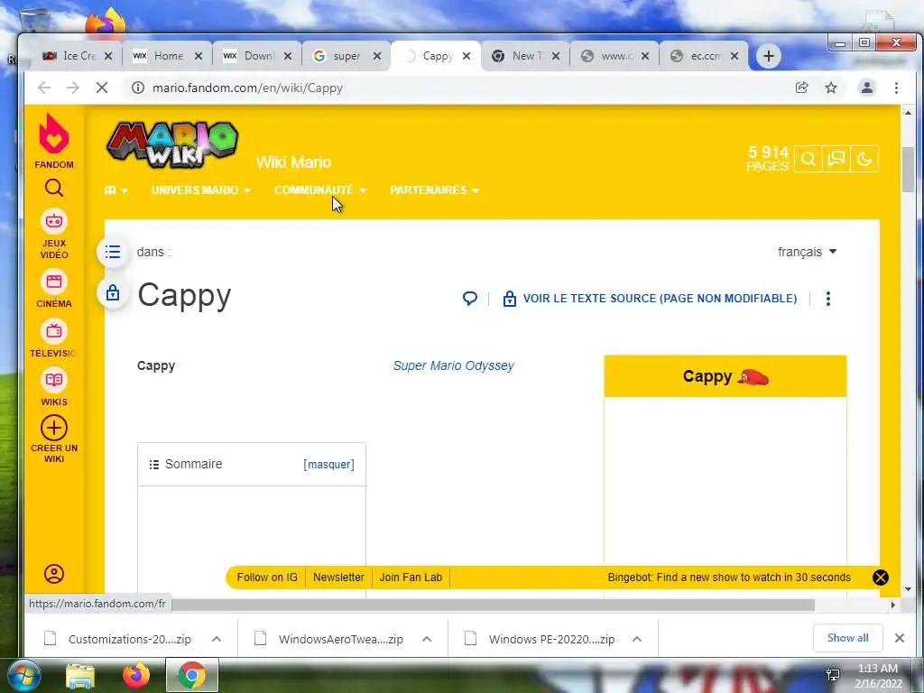This screenshot has height=693, width=924.
Task: View site information icon in address bar
Action: [x=138, y=88]
